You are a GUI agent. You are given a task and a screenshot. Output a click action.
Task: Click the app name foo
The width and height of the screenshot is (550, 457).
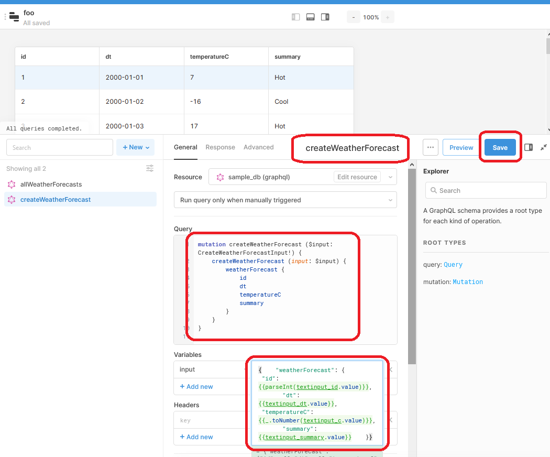(29, 13)
